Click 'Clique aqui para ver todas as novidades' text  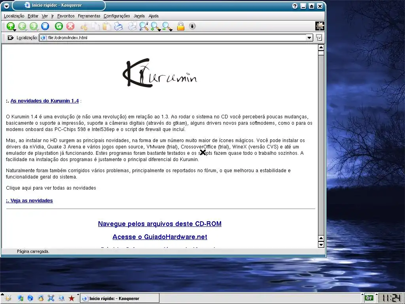51,188
